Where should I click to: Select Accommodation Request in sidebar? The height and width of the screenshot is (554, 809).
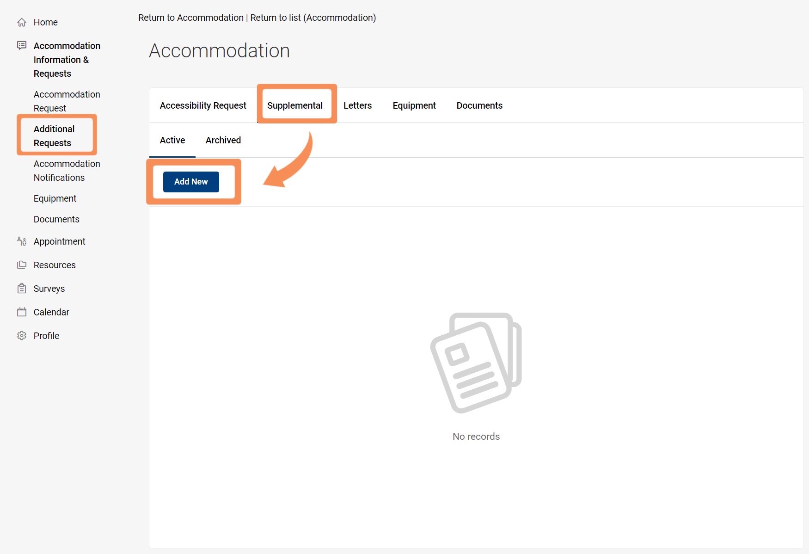[67, 101]
